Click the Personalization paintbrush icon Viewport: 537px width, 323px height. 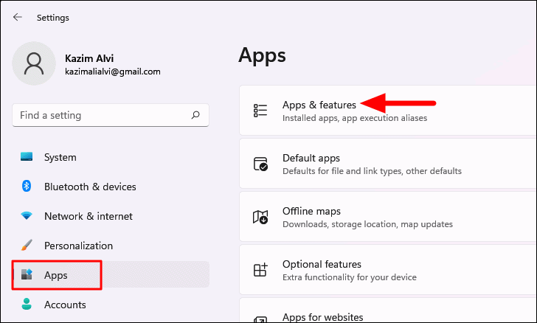tap(27, 246)
